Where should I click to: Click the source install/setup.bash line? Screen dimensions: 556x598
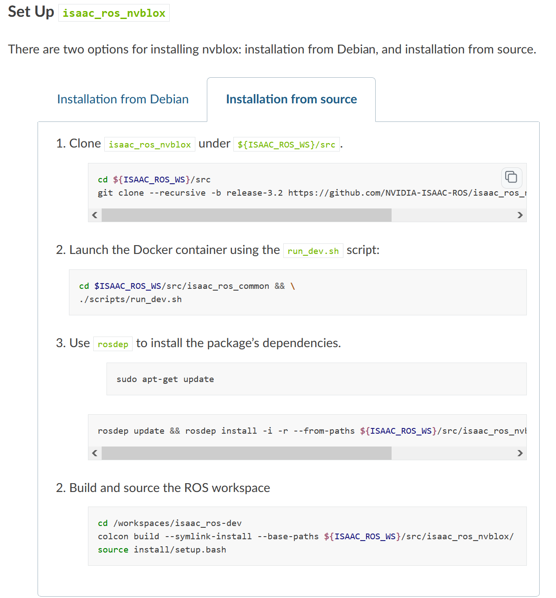point(162,550)
